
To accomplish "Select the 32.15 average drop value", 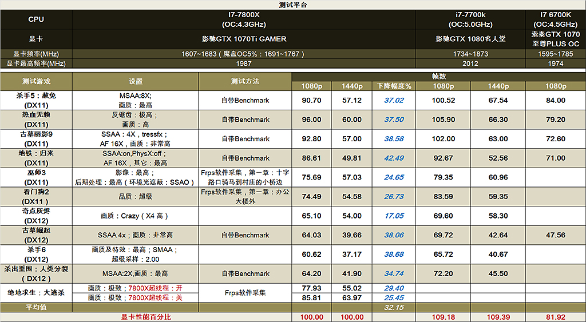I will 394,308.
